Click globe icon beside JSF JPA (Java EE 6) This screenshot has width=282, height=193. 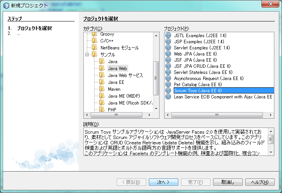tap(168, 60)
